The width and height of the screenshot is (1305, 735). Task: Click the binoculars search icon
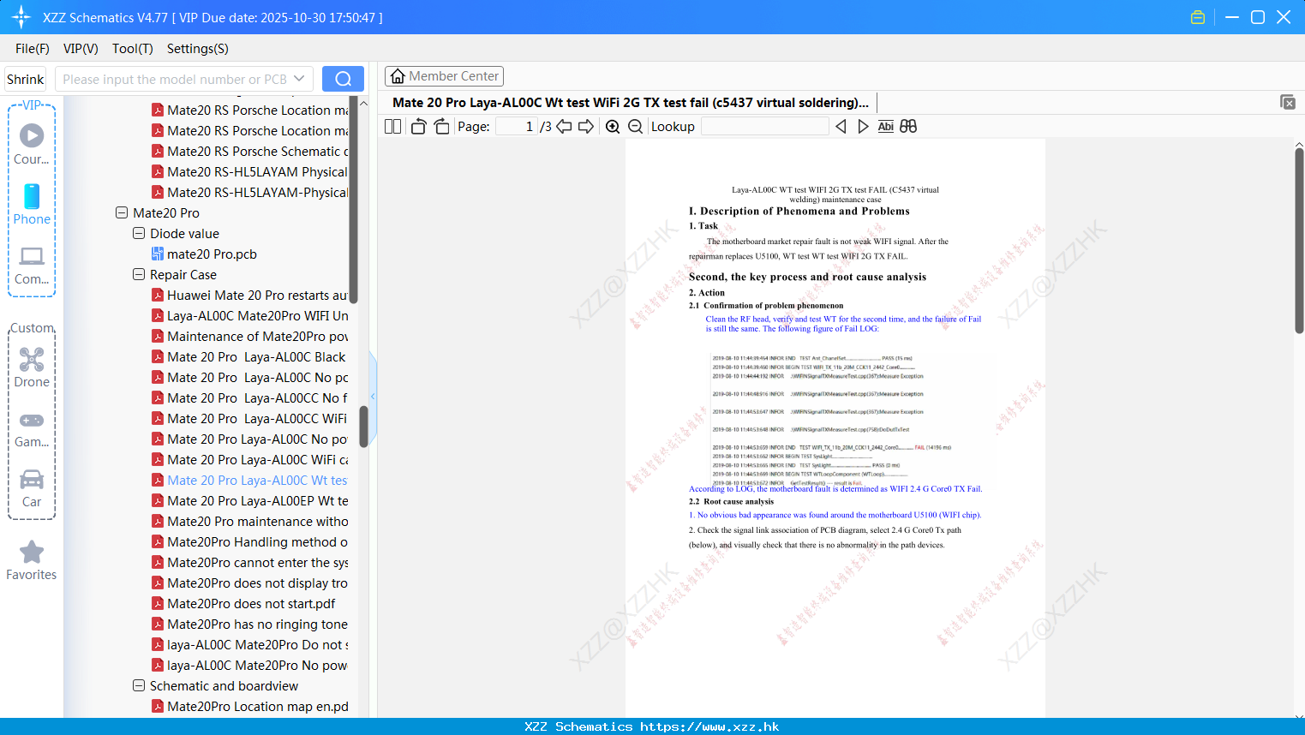(x=908, y=126)
